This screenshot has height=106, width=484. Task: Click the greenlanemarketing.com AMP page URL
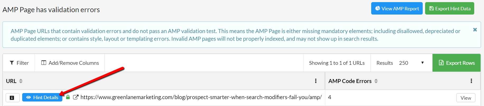click(201, 97)
